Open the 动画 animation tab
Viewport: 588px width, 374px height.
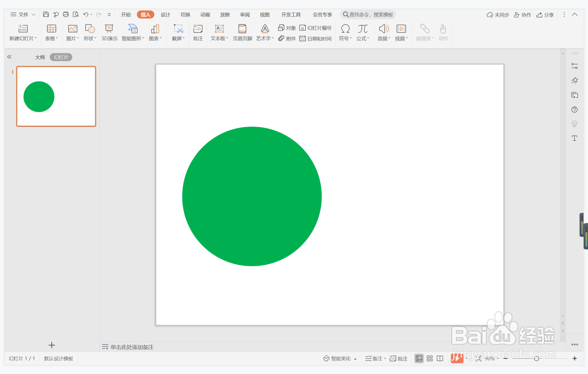point(205,15)
